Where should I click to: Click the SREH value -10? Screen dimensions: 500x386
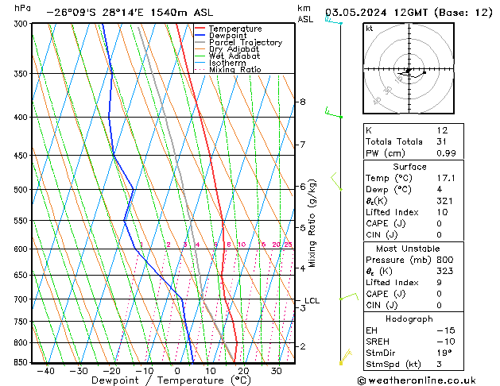[446, 342]
